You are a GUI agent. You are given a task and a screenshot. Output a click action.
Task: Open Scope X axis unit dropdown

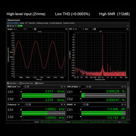pos(23,29)
